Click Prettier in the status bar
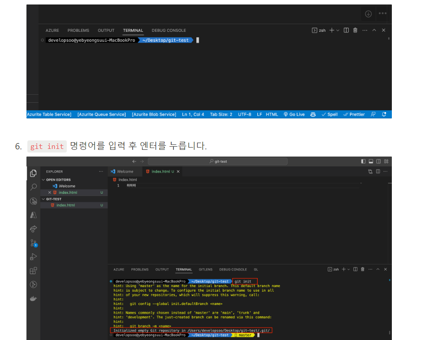The width and height of the screenshot is (447, 340). (x=354, y=114)
